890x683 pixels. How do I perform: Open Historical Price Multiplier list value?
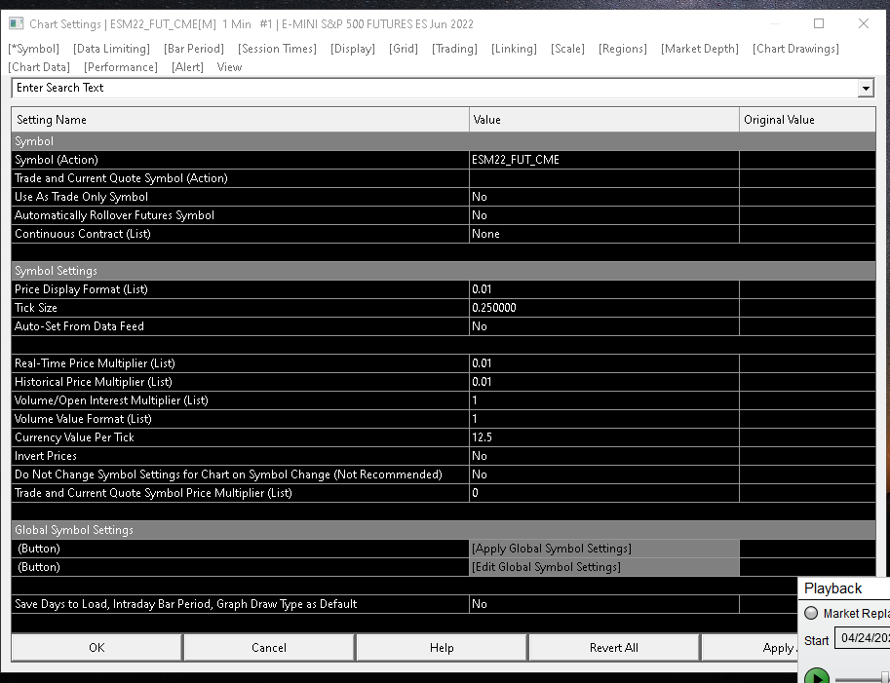[x=604, y=382]
